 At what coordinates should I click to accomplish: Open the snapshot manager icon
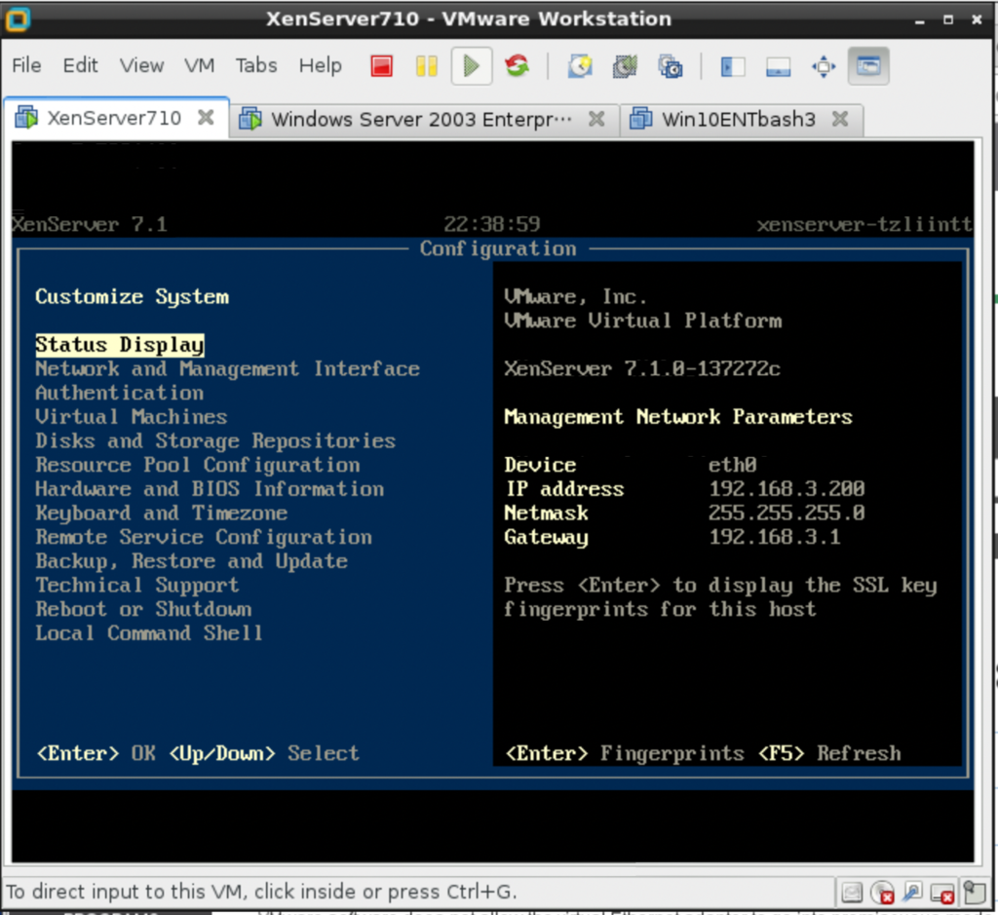[671, 65]
